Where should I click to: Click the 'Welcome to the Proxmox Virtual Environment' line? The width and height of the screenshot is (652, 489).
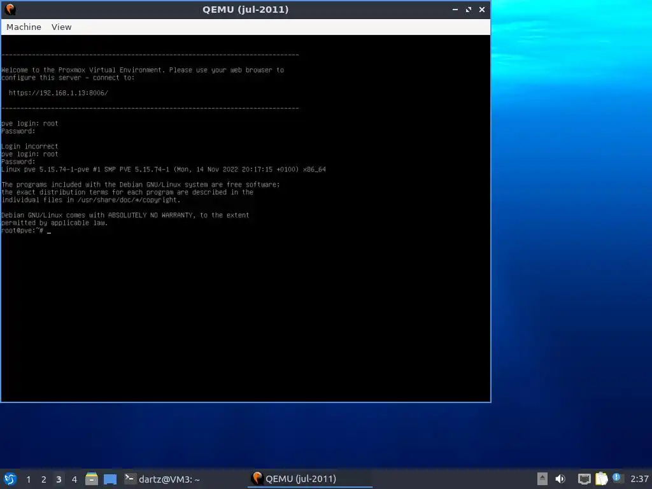(143, 70)
